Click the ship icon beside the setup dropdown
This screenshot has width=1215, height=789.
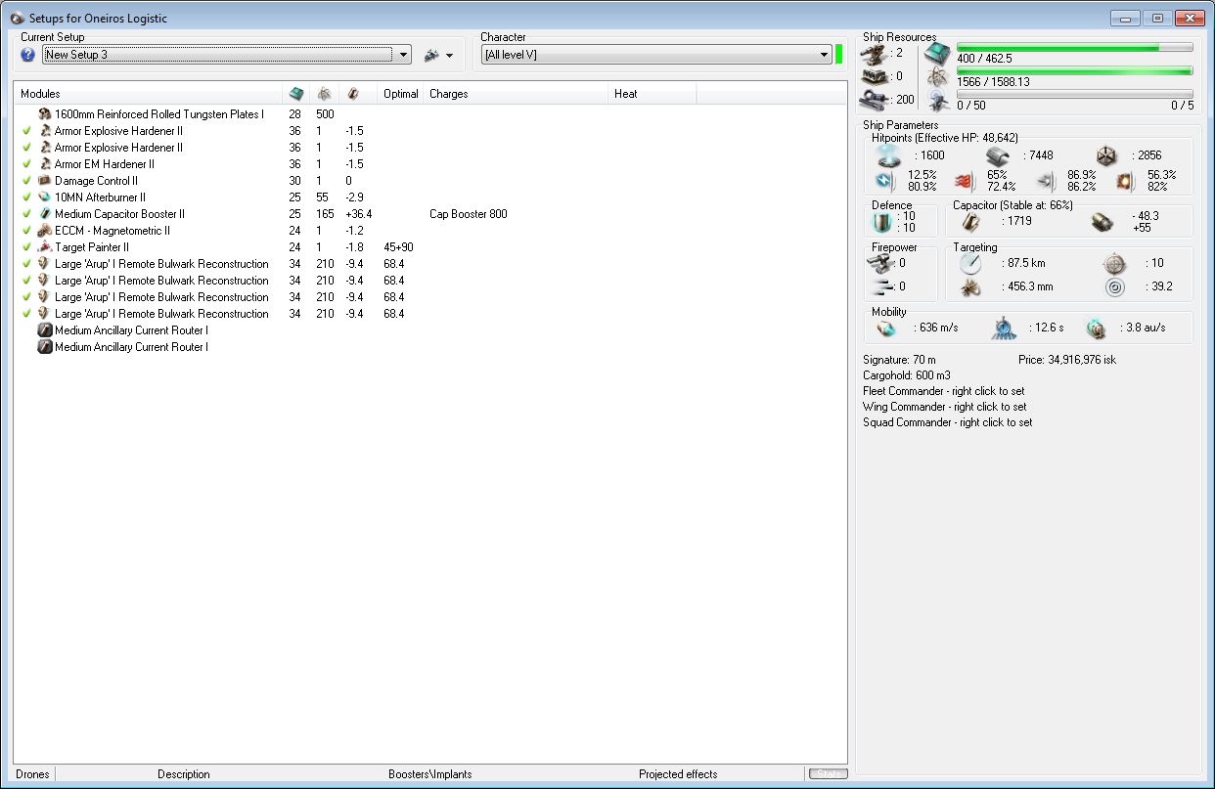(432, 56)
